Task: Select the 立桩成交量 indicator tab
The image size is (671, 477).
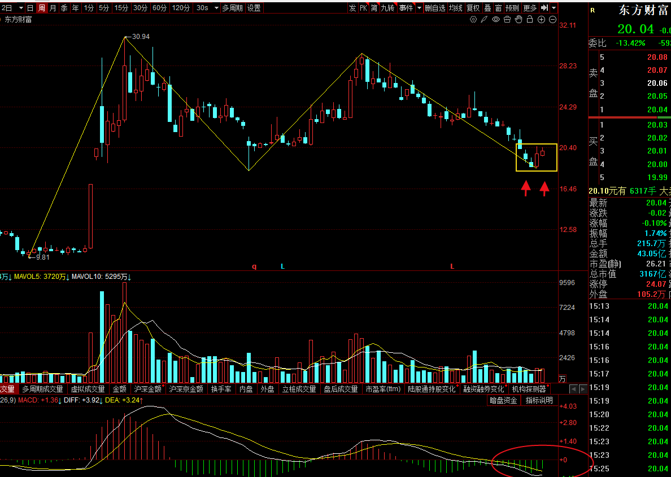Action: pyautogui.click(x=299, y=389)
